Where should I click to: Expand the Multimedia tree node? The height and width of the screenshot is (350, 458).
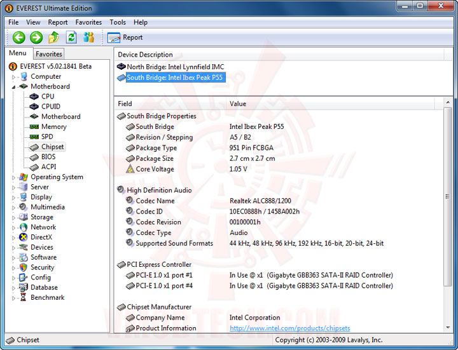[13, 208]
